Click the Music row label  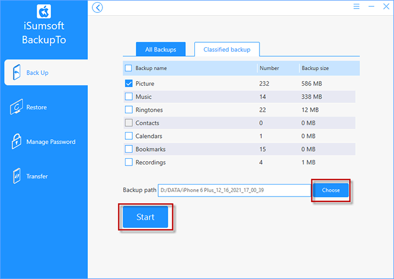(x=144, y=97)
